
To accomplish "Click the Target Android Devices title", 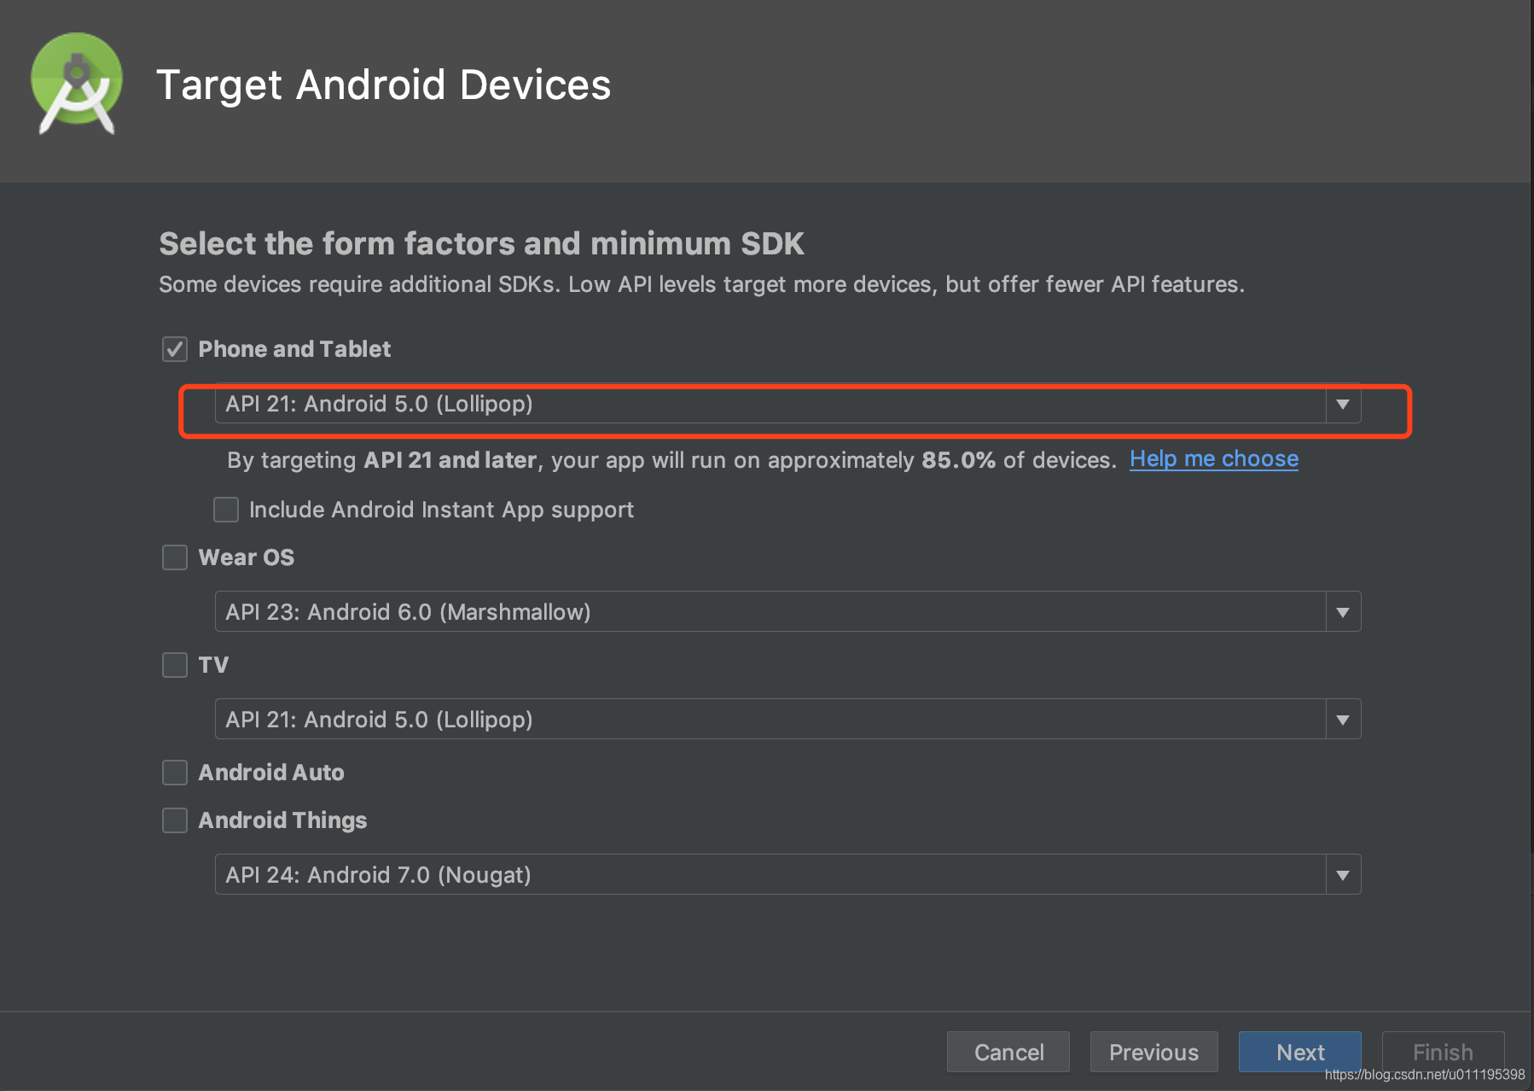I will click(384, 85).
